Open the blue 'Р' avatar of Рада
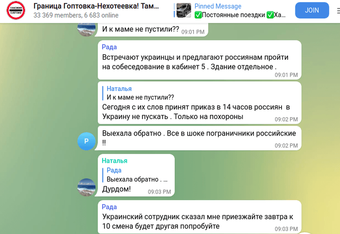The height and width of the screenshot is (234, 340). point(86,141)
